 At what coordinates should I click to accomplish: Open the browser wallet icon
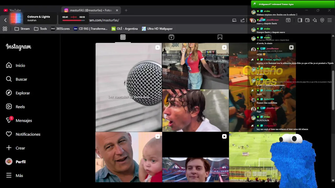[308, 20]
